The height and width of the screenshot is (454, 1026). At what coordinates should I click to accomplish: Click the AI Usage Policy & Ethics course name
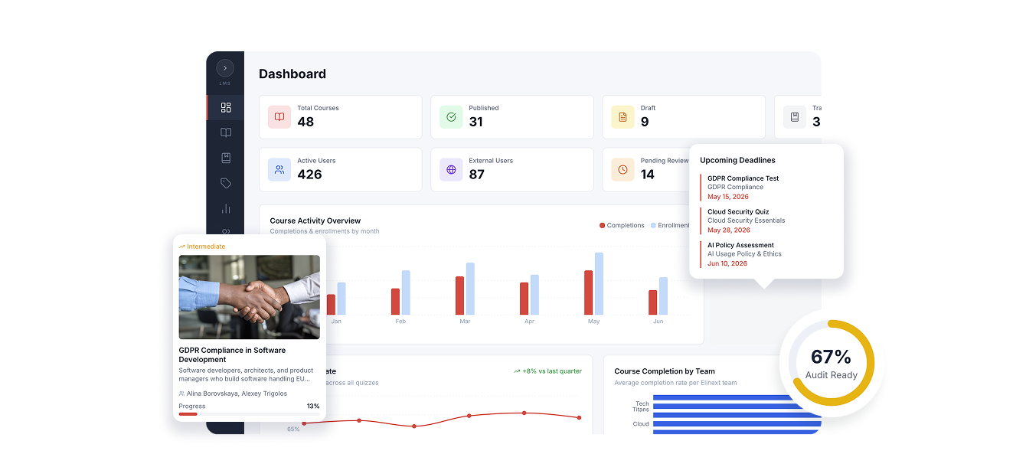744,254
